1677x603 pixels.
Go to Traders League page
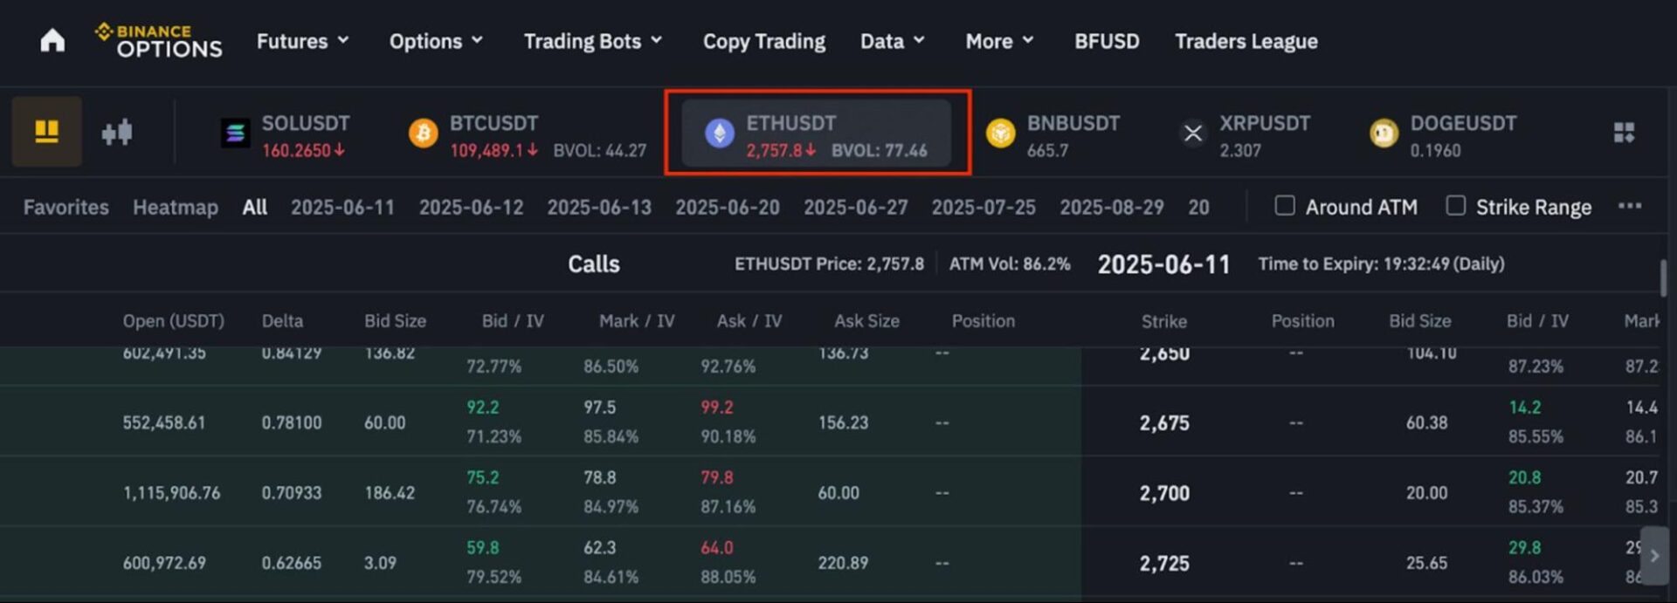point(1246,41)
